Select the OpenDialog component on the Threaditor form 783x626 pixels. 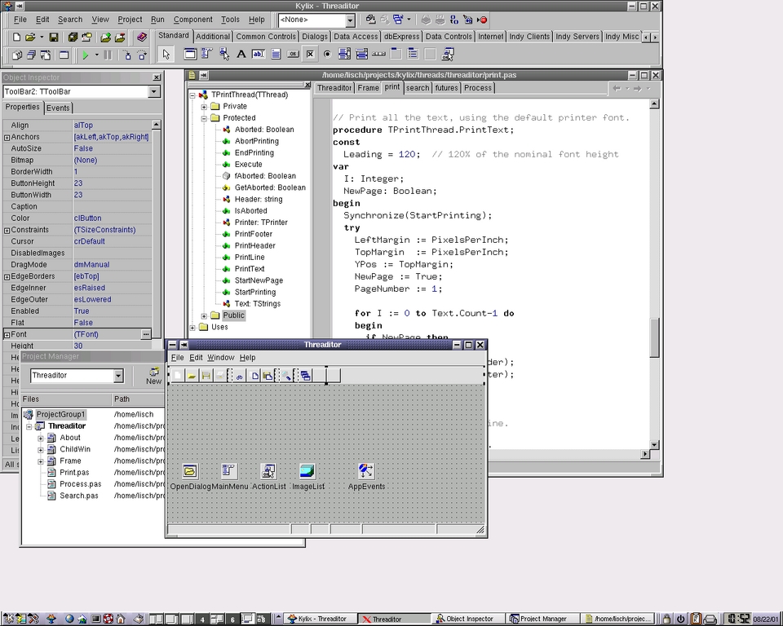tap(189, 471)
